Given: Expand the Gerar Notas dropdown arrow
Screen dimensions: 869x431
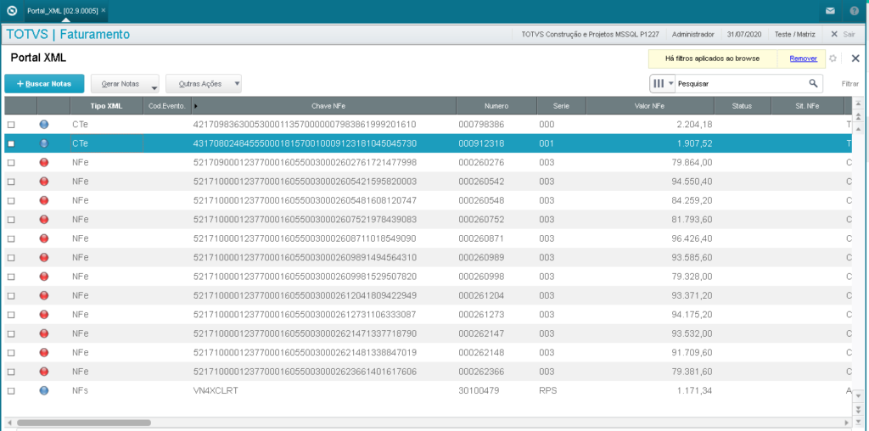Looking at the screenshot, I should click(x=154, y=87).
